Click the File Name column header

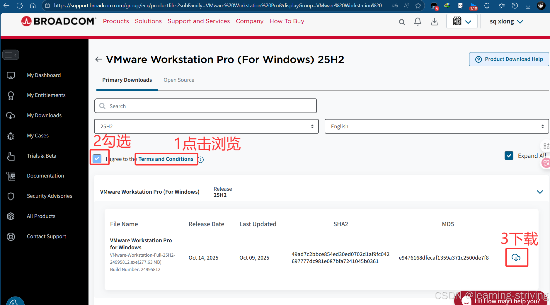tap(124, 224)
